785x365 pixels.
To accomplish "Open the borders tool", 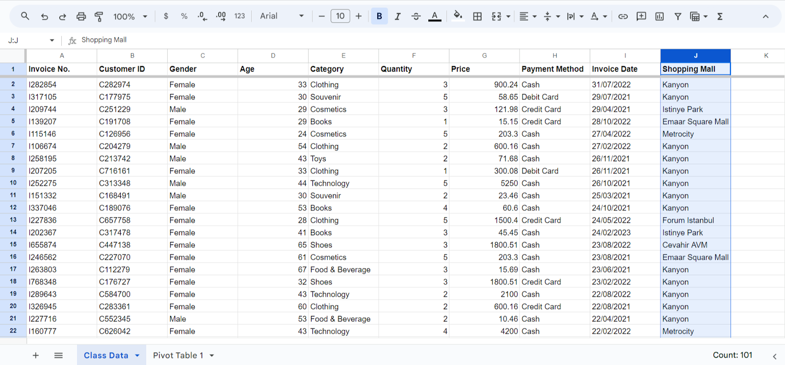I will coord(477,16).
